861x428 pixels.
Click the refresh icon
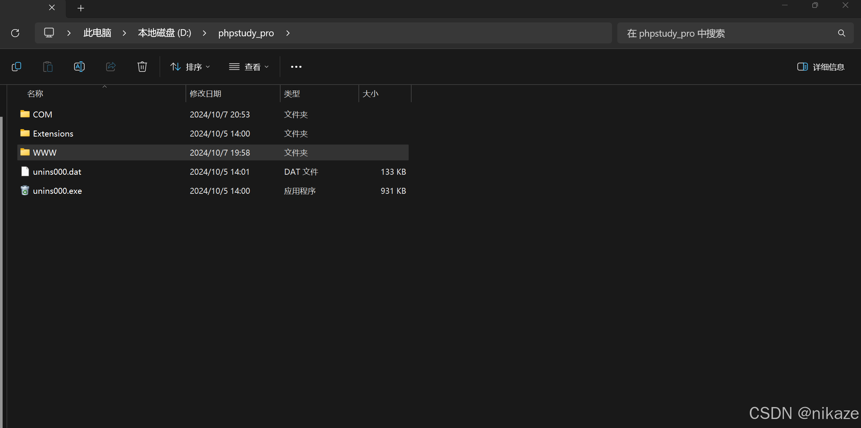coord(15,33)
